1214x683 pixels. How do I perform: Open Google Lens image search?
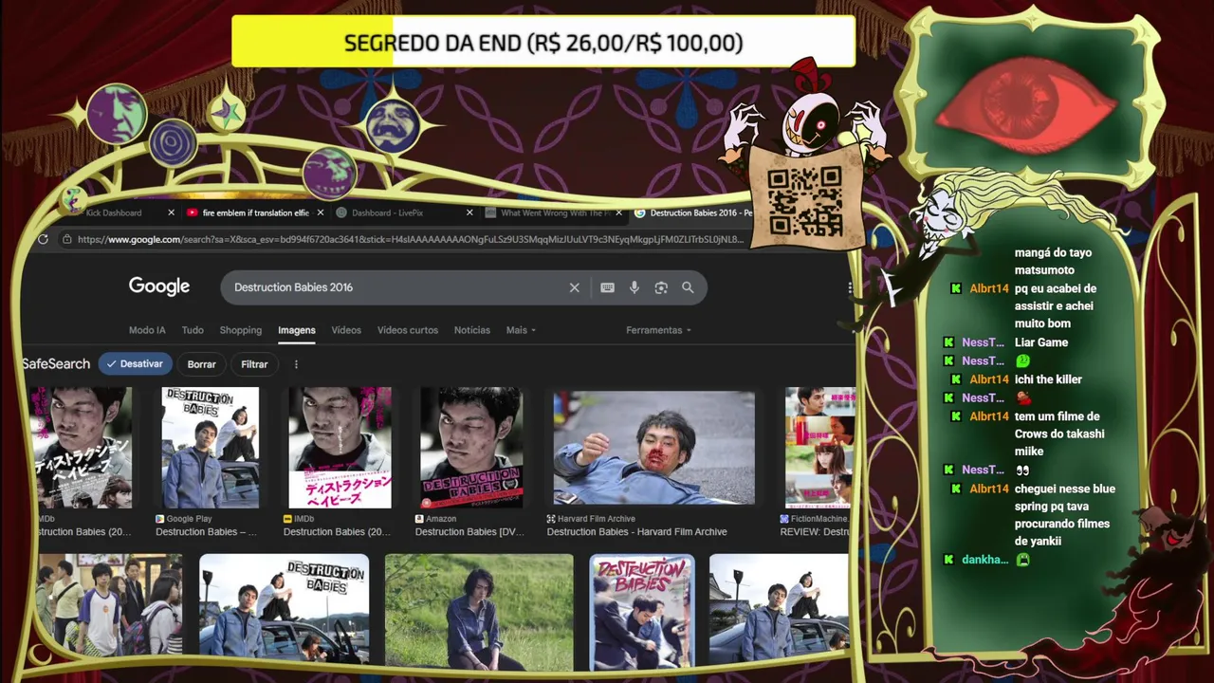click(x=661, y=287)
